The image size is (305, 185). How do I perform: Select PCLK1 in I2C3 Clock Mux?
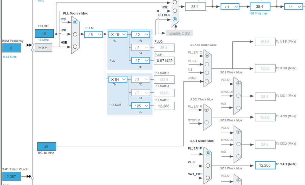pyautogui.click(x=238, y=180)
